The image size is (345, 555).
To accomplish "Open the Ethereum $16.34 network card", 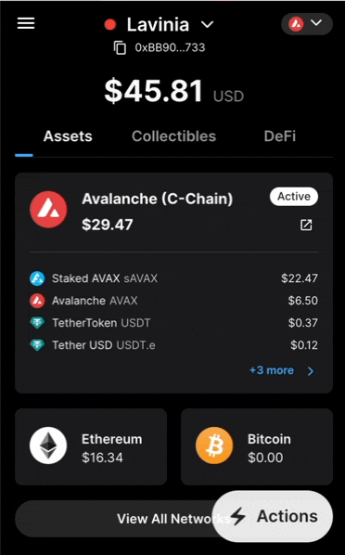I will click(x=91, y=446).
